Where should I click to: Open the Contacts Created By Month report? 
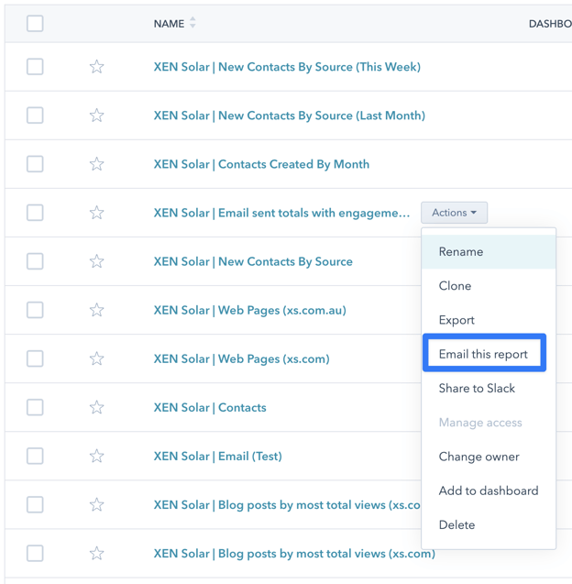pos(261,164)
